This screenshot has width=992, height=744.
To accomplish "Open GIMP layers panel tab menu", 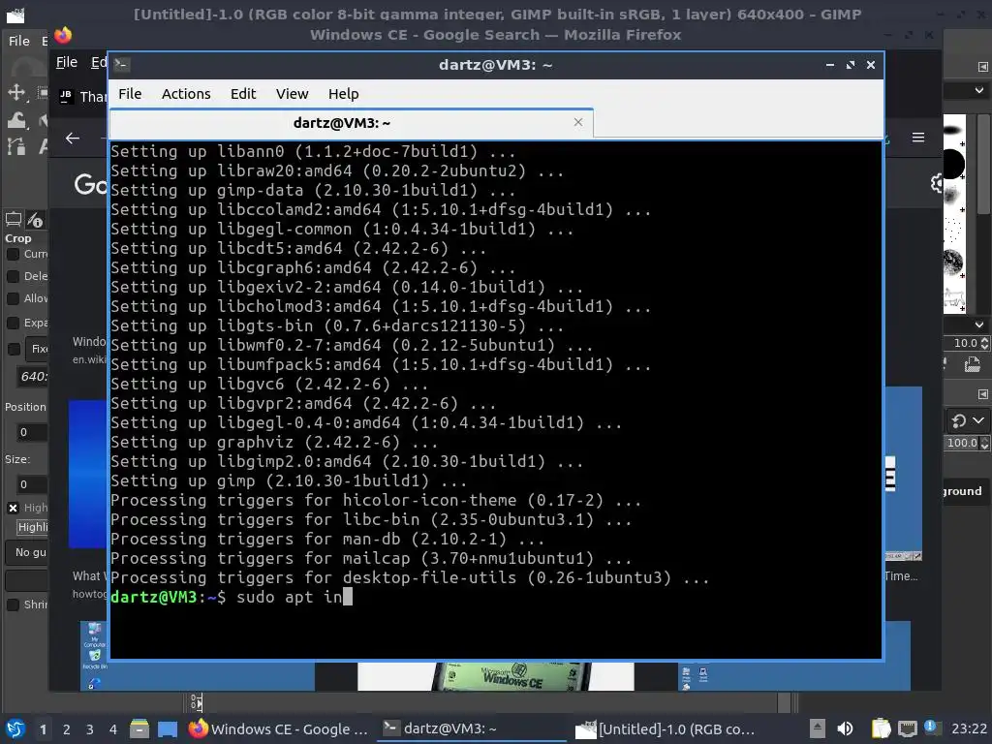I will point(982,394).
